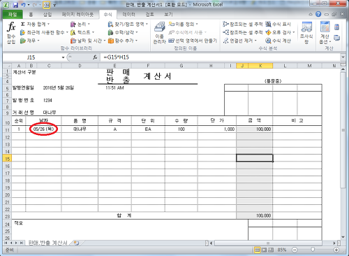Open the Name Manager (이름 관리자)
Image resolution: width=349 pixels, height=256 pixels.
pyautogui.click(x=159, y=33)
